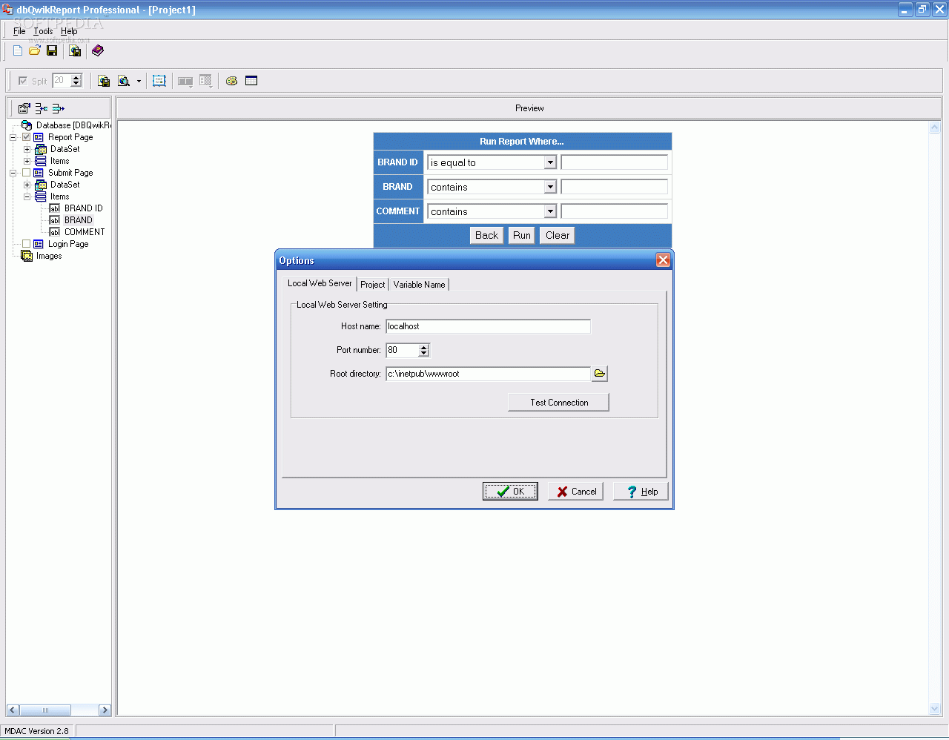Click the COMMENT field icon in tree

[55, 232]
